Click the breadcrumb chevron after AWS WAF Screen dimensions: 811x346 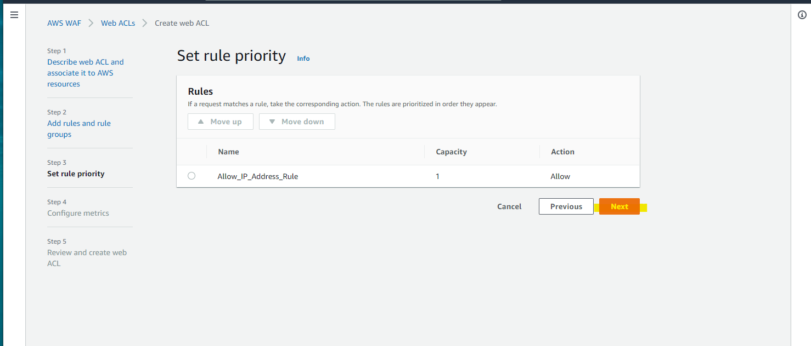[91, 22]
